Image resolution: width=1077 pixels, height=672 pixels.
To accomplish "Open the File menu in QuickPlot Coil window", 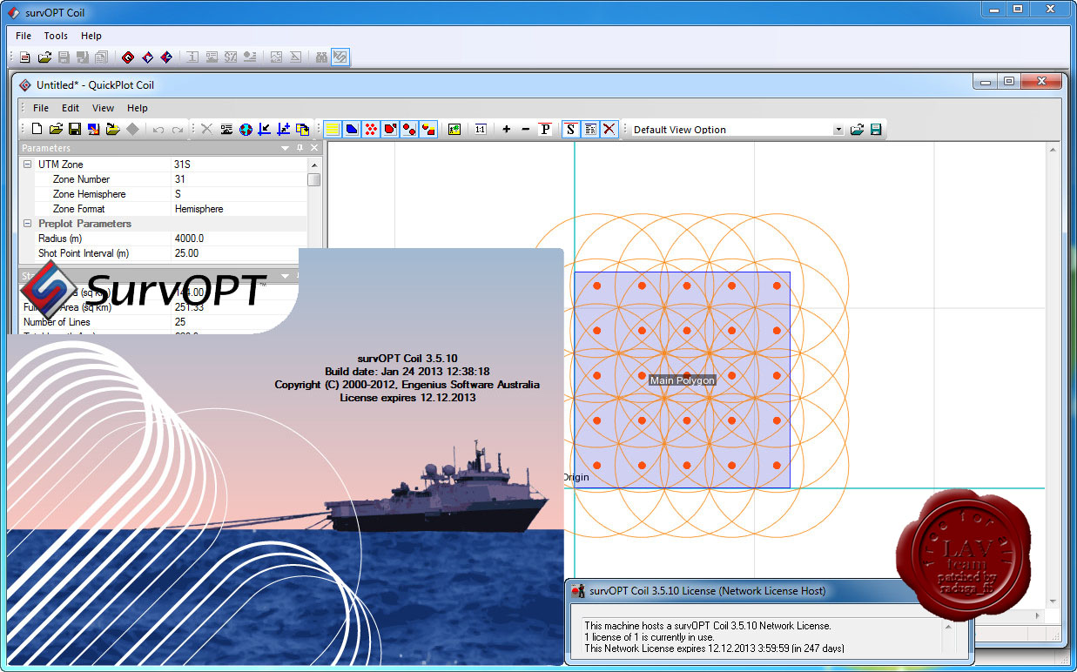I will [x=41, y=108].
